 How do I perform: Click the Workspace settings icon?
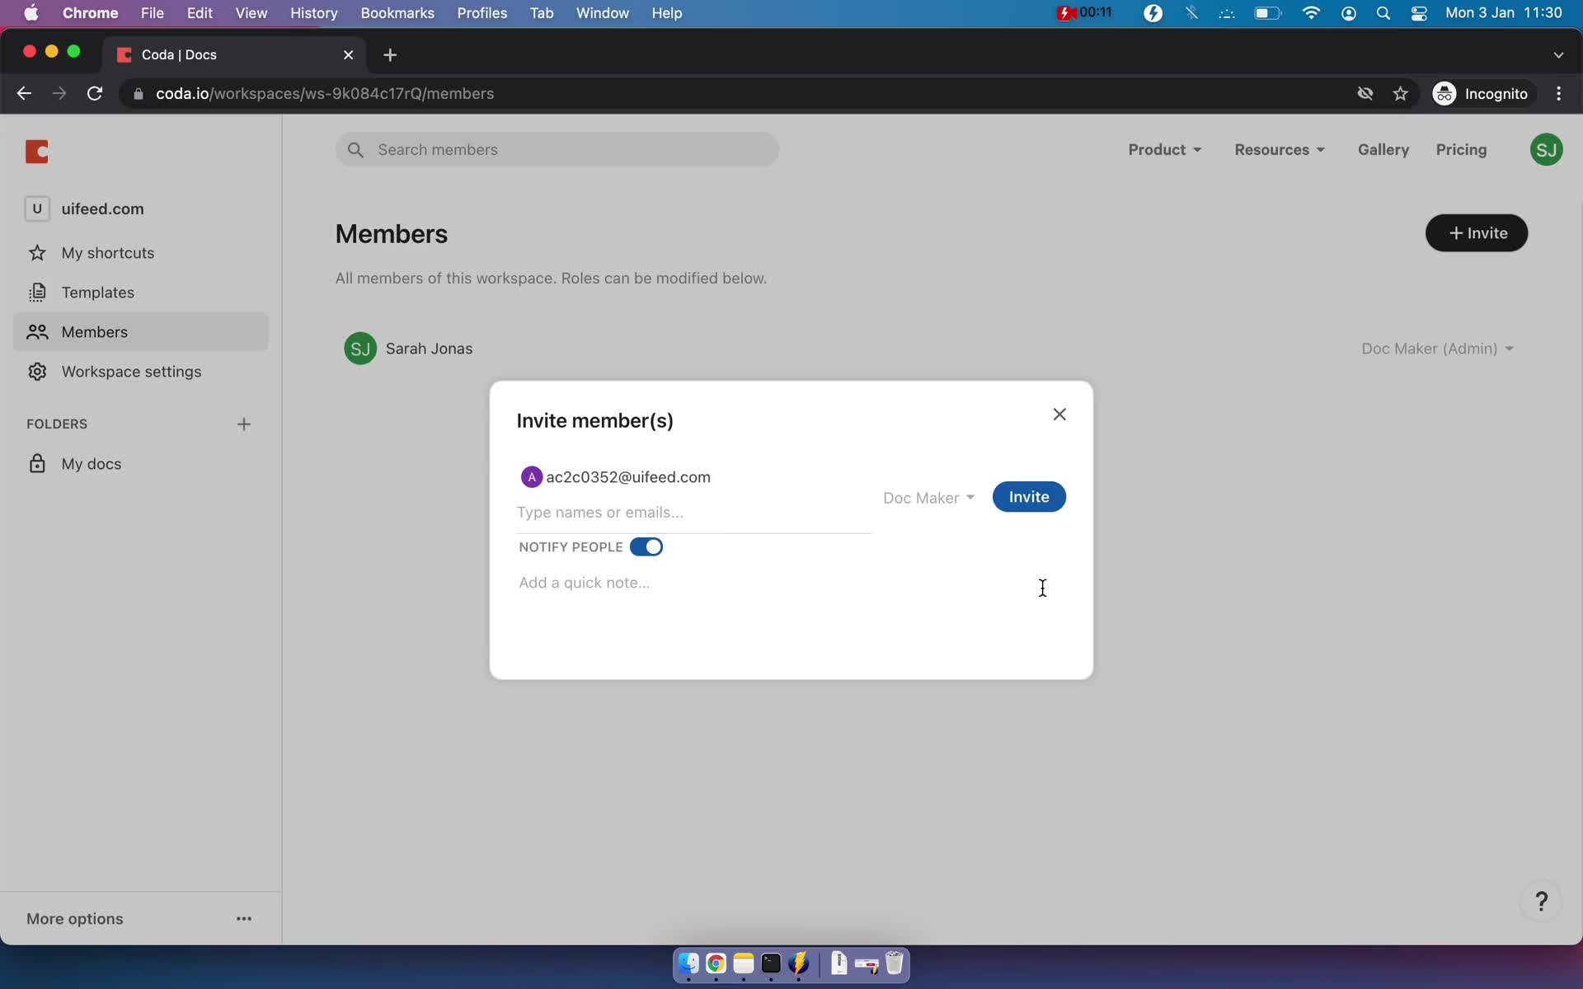36,370
